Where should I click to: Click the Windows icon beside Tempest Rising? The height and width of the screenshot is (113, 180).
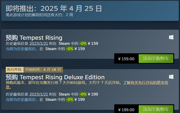point(171,37)
